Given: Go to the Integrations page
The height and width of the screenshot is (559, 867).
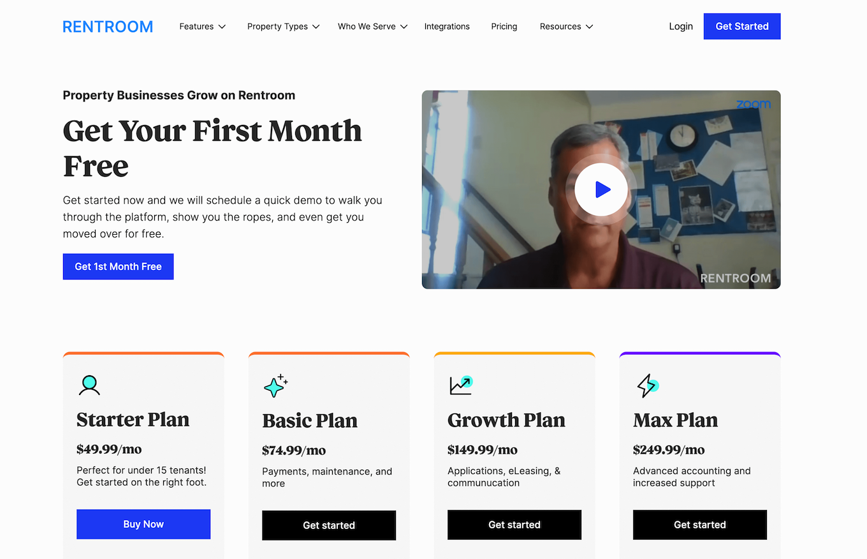Looking at the screenshot, I should pos(447,26).
